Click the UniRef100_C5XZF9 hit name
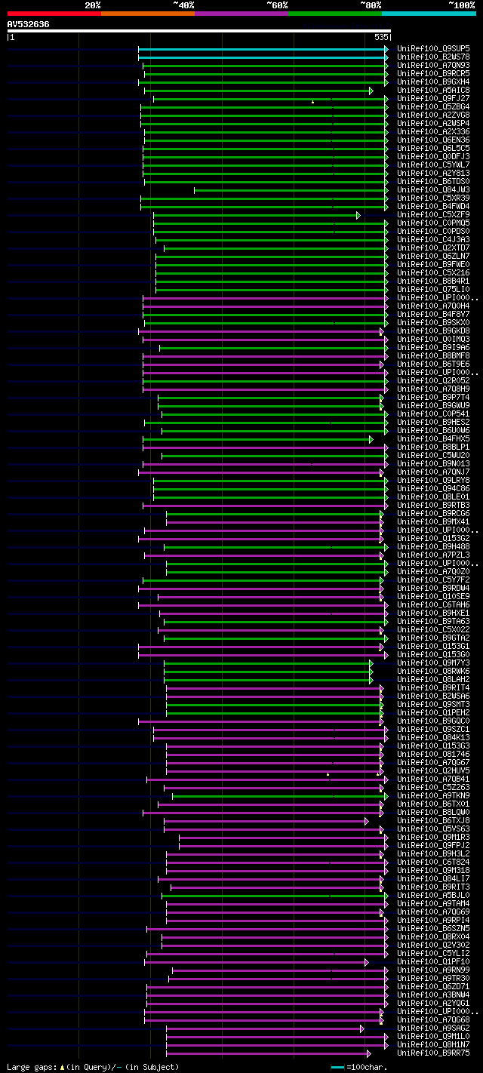The image size is (483, 1073). click(433, 214)
